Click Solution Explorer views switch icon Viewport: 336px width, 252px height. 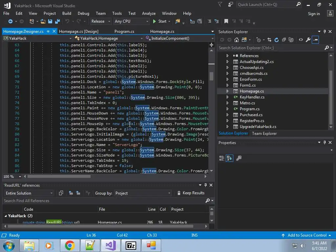[244, 40]
